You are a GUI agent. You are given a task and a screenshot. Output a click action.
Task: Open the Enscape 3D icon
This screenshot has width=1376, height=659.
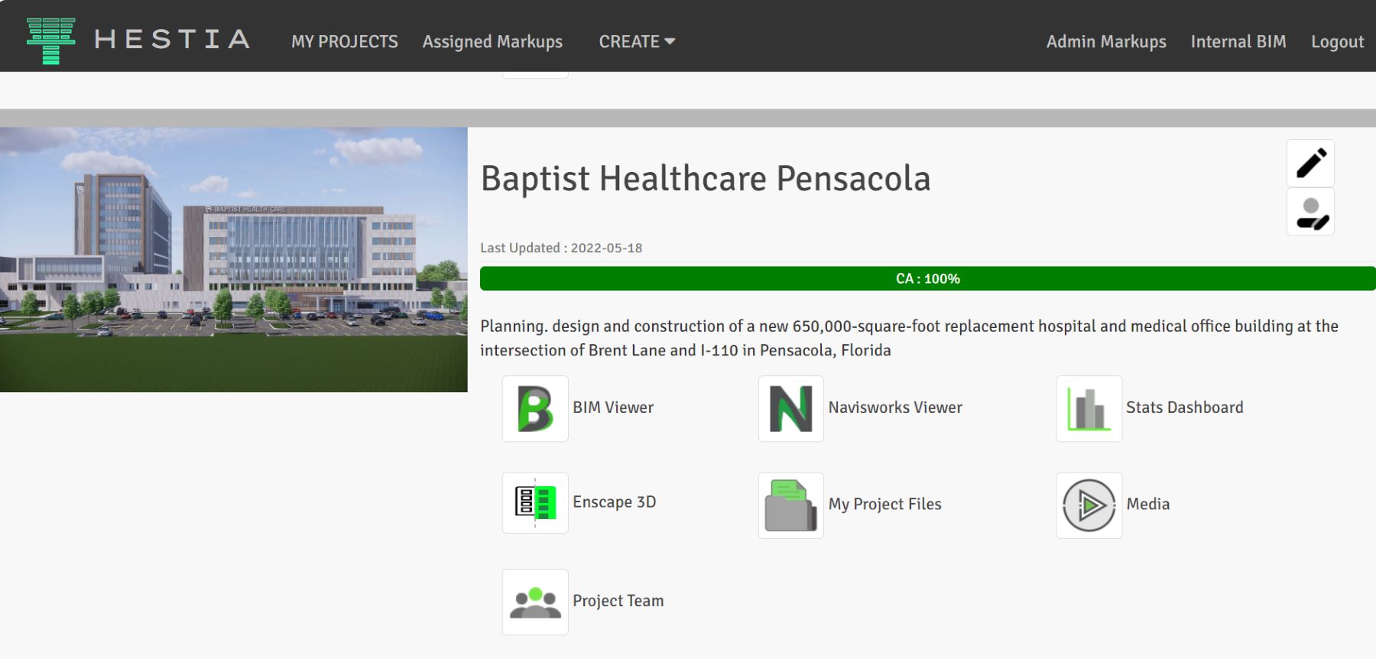[x=535, y=502]
